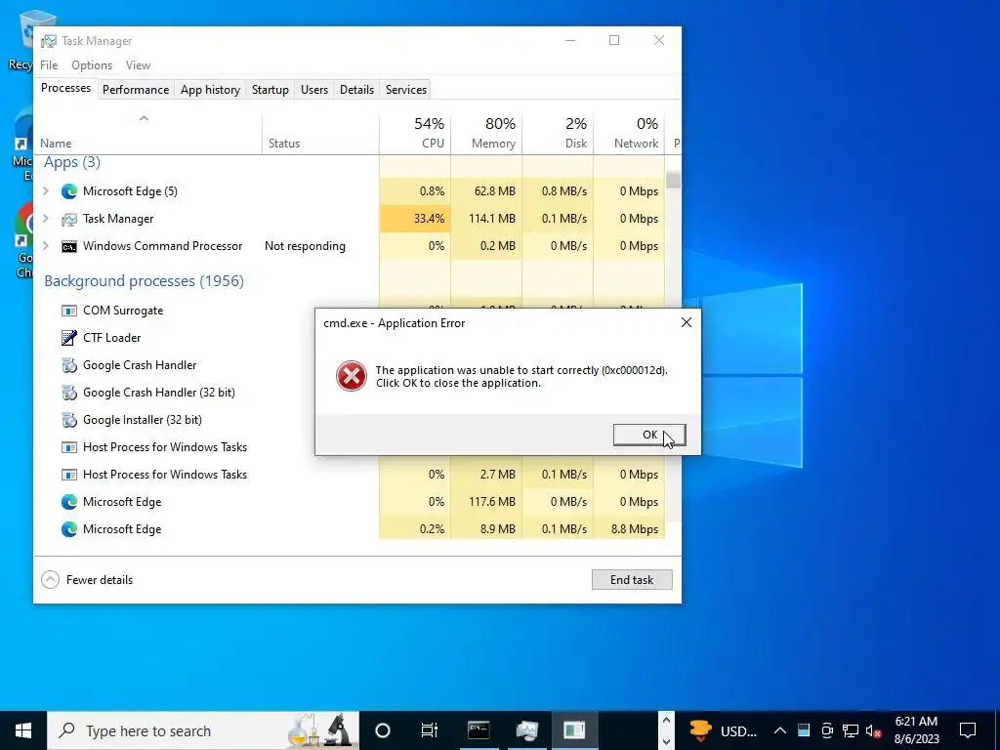This screenshot has height=750, width=1000.
Task: Click the Task Manager title bar icon
Action: coord(49,41)
